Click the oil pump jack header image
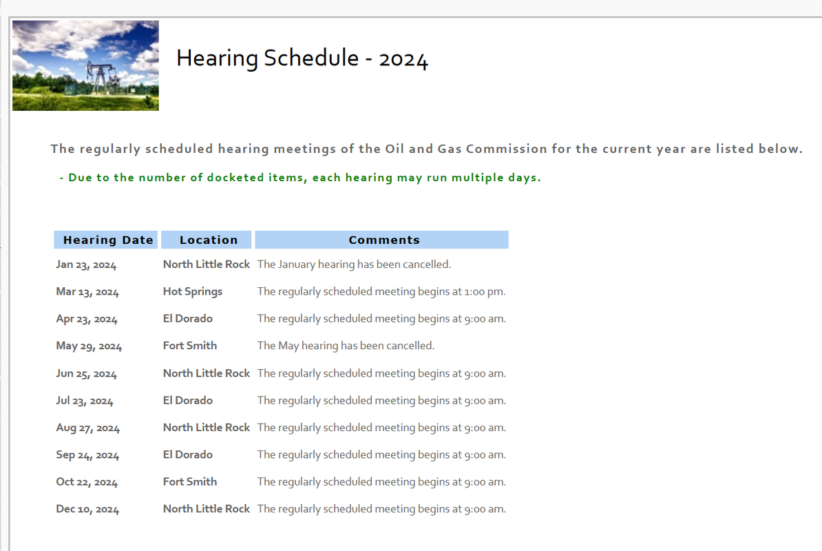The image size is (822, 551). tap(85, 65)
